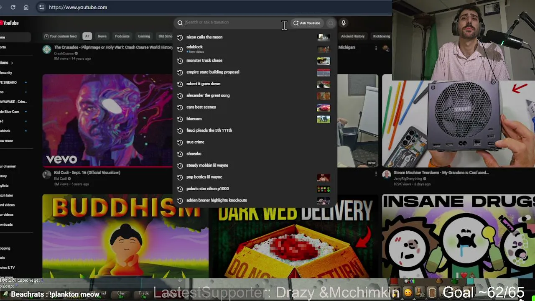The image size is (535, 301).
Task: Click history icon beside 'steady mobbin lil wayne'
Action: point(180,166)
